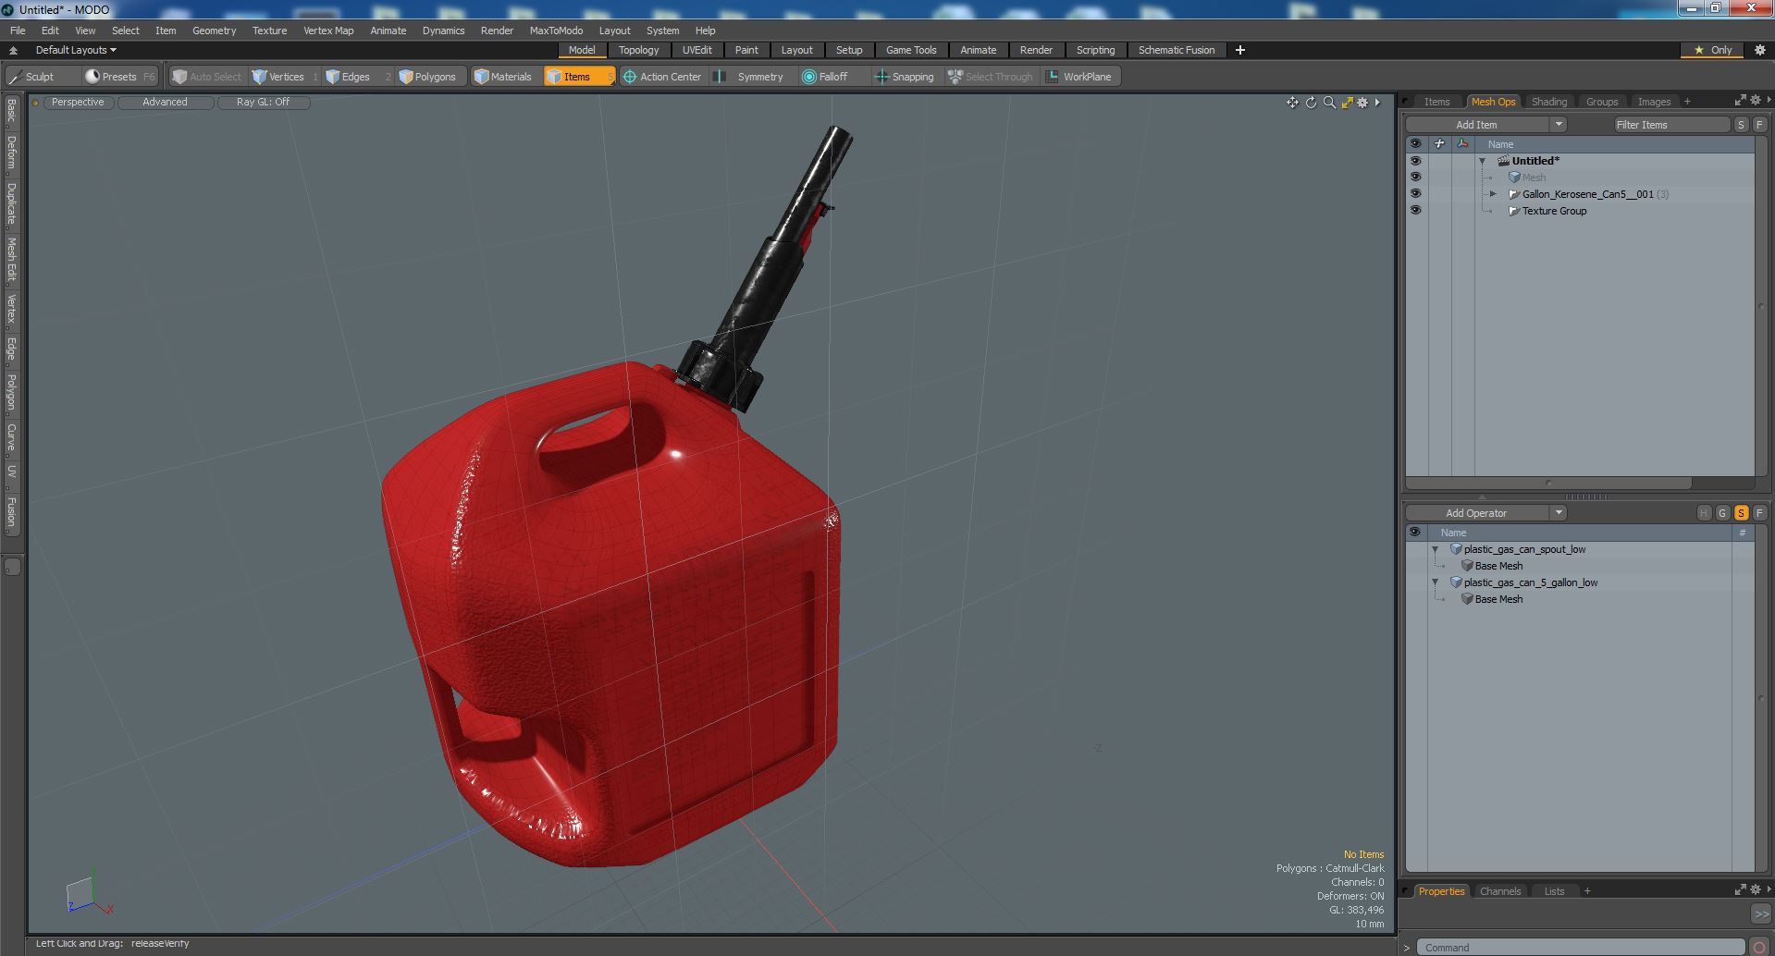Open the Advanced shading style dropdown
1775x956 pixels.
point(165,103)
